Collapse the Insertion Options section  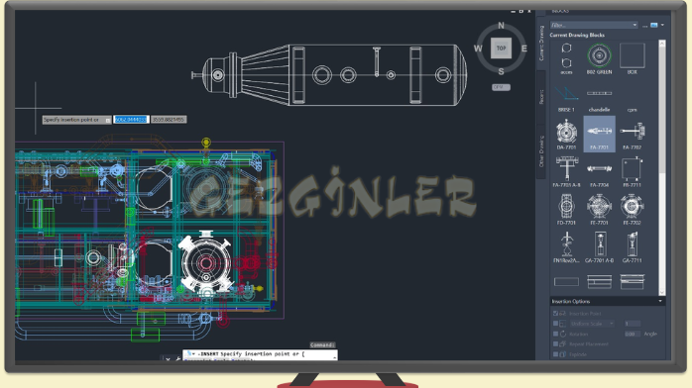(x=660, y=301)
